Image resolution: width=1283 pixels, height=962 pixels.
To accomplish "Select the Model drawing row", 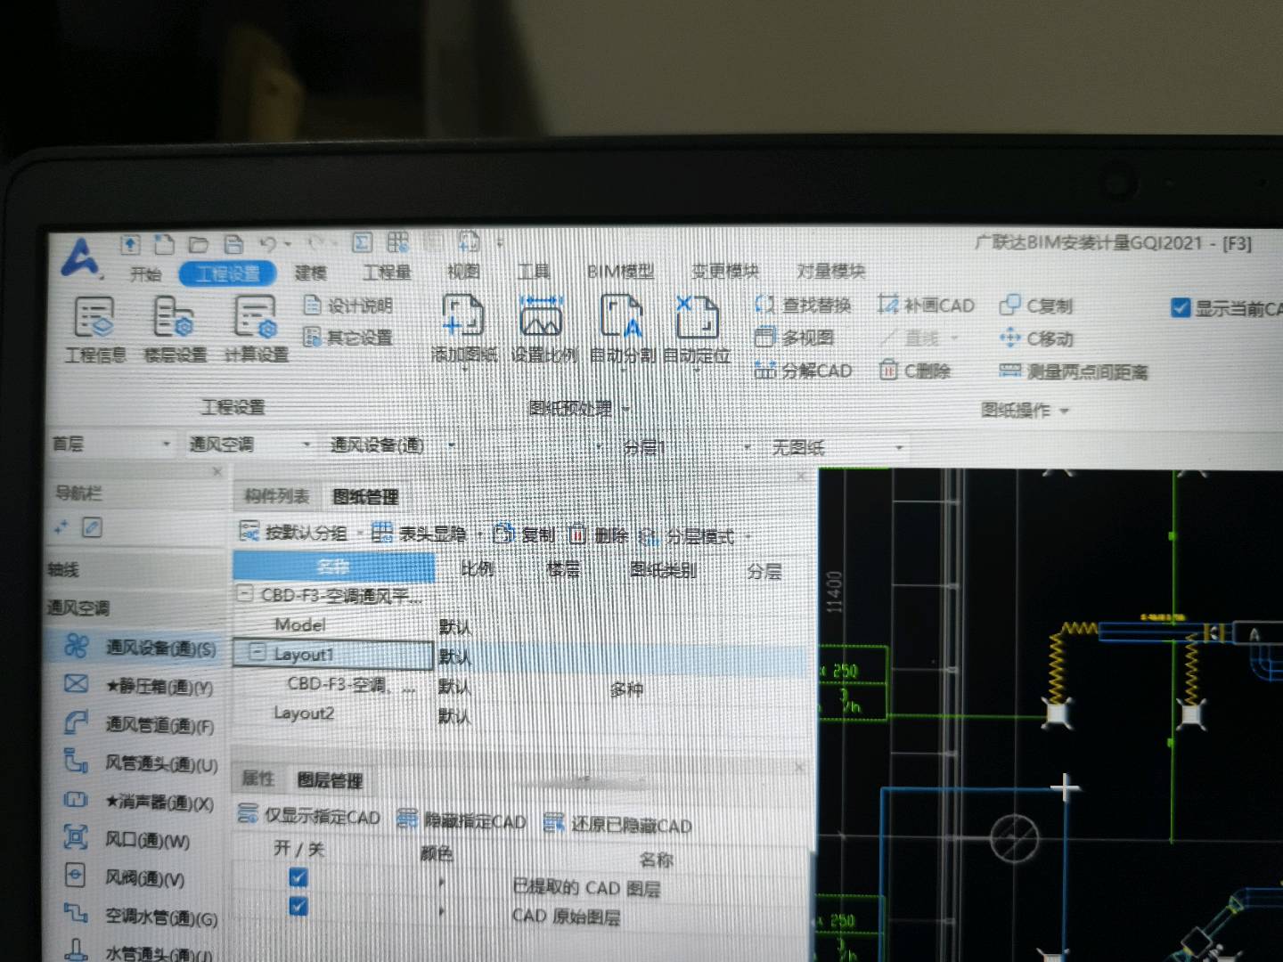I will point(521,624).
